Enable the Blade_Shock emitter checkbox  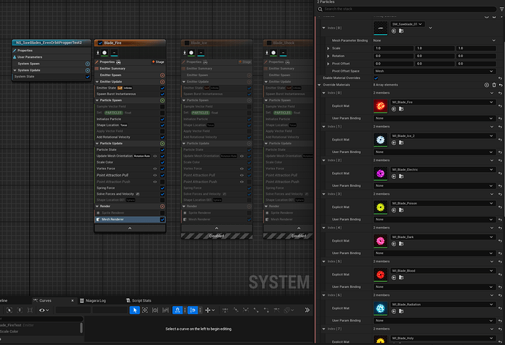click(269, 43)
